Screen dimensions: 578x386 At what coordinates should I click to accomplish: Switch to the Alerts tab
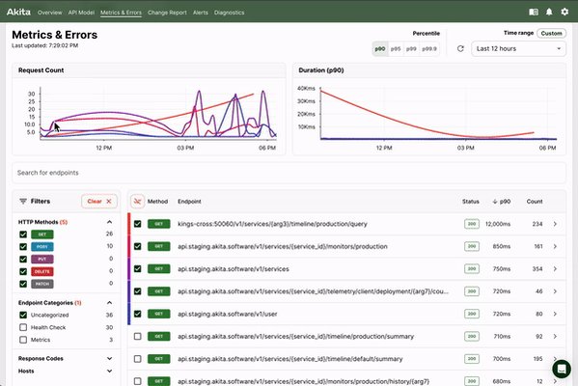click(201, 13)
